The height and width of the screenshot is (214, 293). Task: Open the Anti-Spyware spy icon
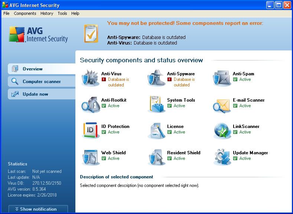tap(156, 78)
